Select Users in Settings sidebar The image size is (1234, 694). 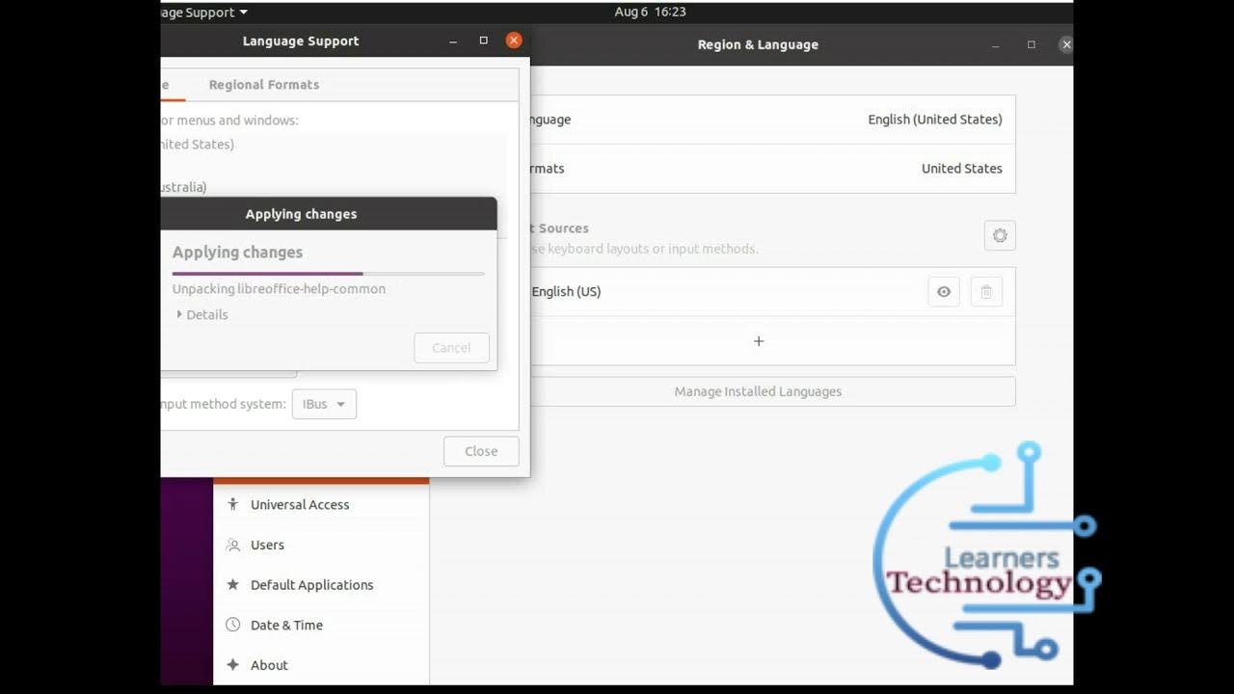pyautogui.click(x=320, y=545)
